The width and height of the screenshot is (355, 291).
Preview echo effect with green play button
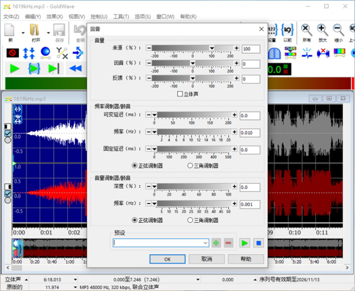click(x=245, y=243)
